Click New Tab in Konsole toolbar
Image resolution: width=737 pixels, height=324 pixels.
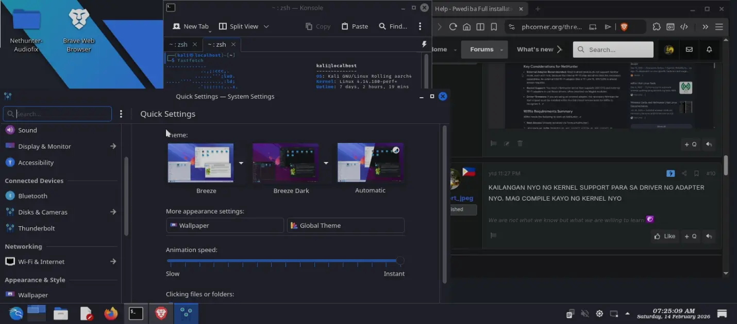click(191, 26)
